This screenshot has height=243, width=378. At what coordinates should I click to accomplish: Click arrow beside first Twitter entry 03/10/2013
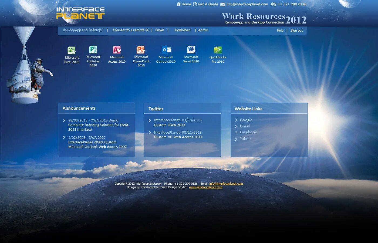point(150,120)
